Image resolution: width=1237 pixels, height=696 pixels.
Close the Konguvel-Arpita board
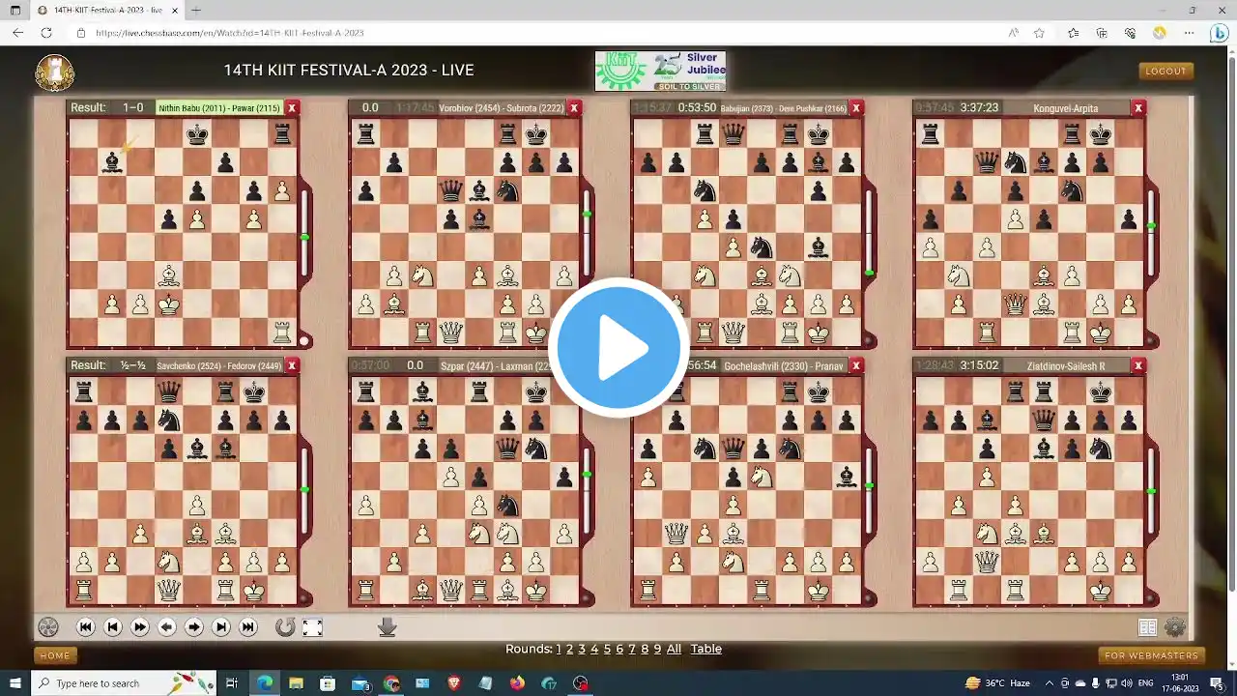1138,108
